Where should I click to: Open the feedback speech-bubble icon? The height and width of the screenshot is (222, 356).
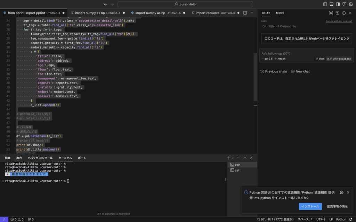point(345,4)
